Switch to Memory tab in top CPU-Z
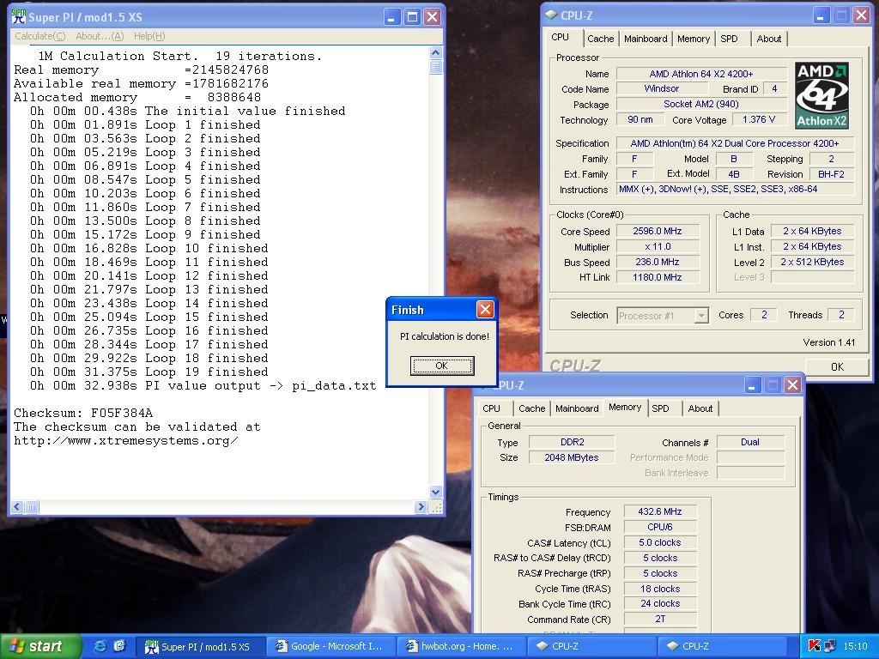 (693, 39)
